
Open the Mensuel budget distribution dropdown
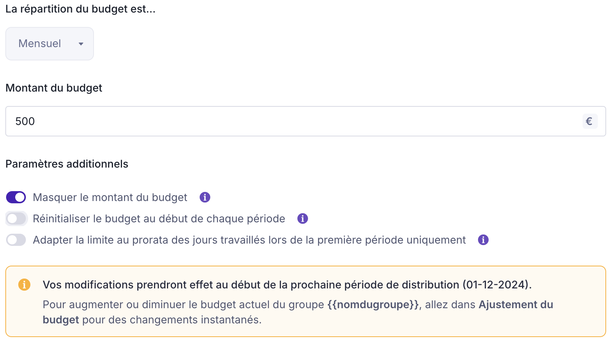coord(49,44)
